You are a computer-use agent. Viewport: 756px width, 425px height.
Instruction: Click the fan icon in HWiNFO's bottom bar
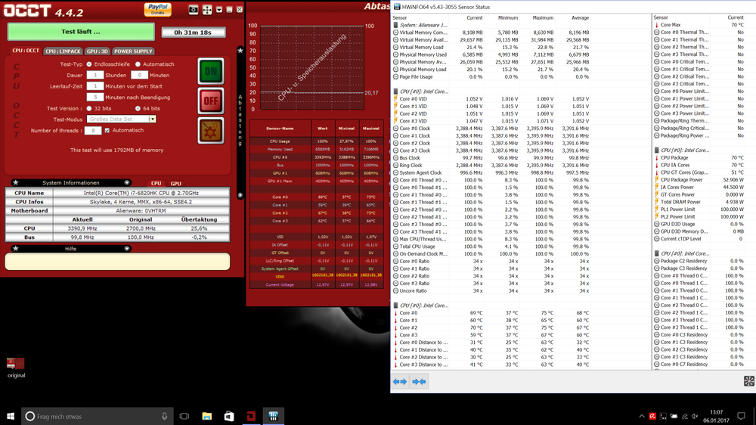748,382
